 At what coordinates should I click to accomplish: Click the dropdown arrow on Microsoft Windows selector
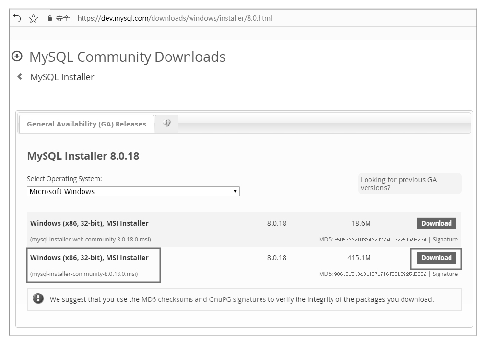235,191
